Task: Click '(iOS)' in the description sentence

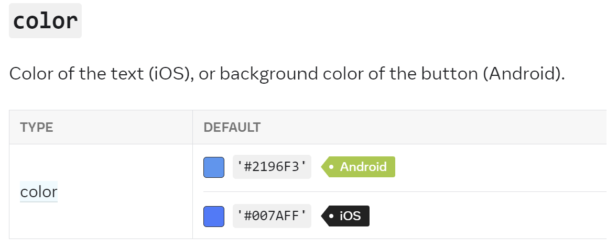Action: [171, 73]
